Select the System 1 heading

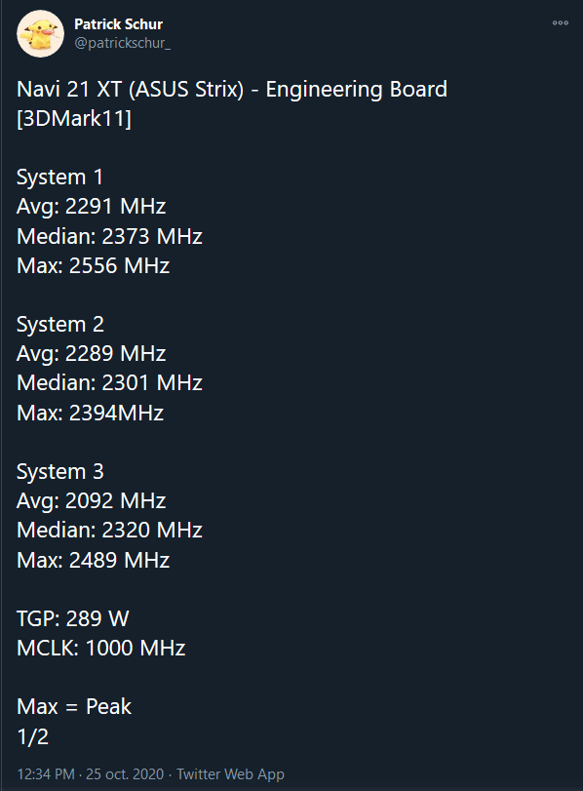click(x=60, y=178)
